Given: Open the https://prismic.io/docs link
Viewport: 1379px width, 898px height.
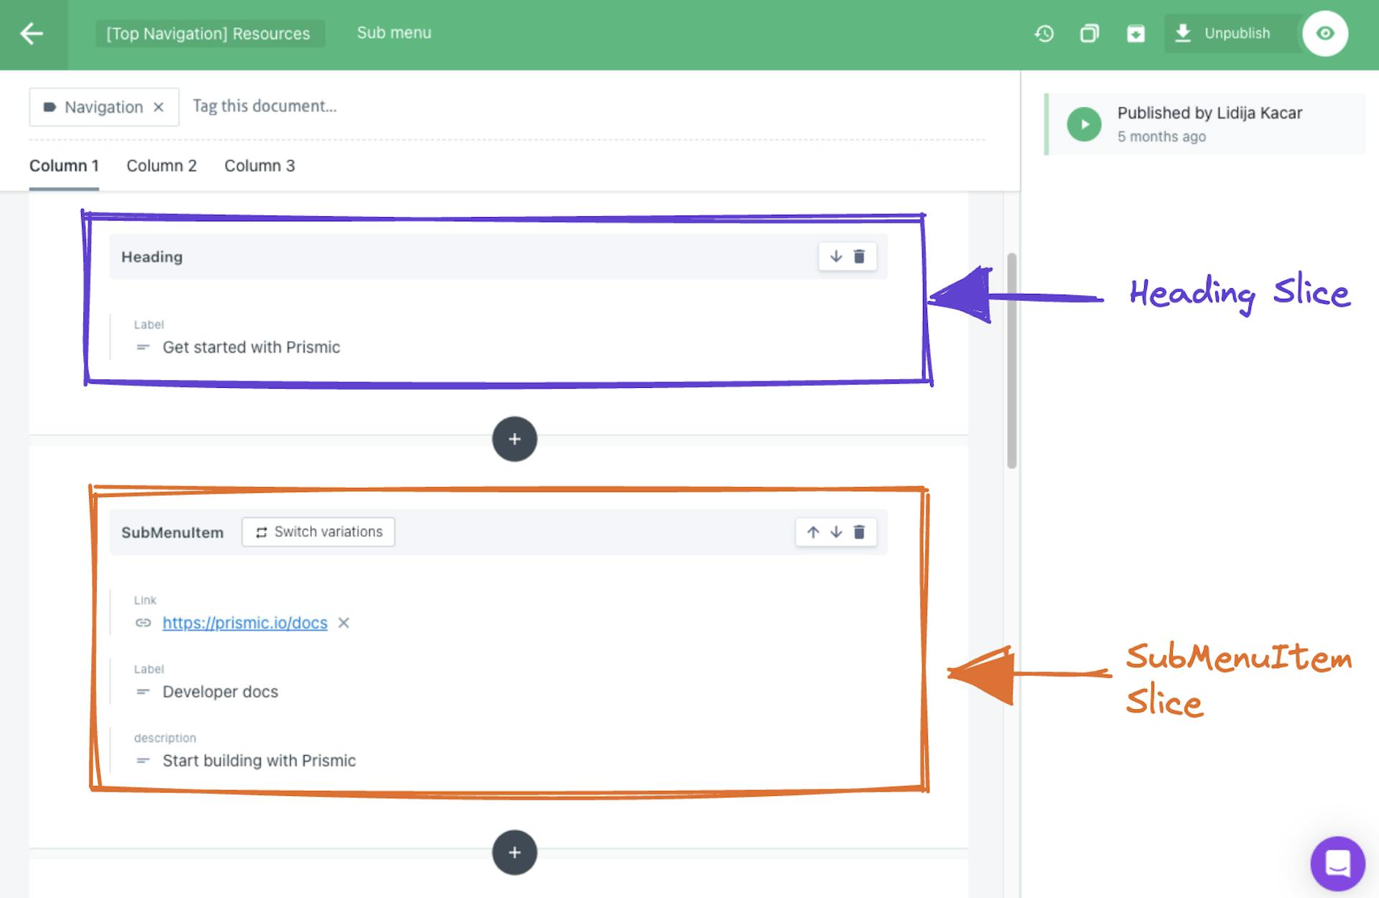Looking at the screenshot, I should 245,623.
